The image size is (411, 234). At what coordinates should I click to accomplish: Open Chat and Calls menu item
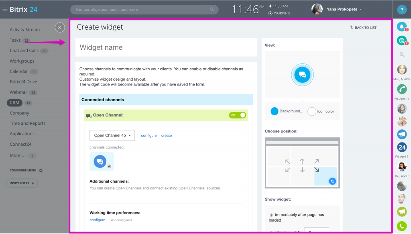pos(24,51)
